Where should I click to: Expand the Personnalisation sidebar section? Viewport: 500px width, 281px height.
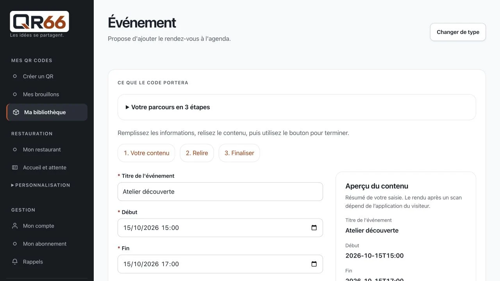point(41,185)
